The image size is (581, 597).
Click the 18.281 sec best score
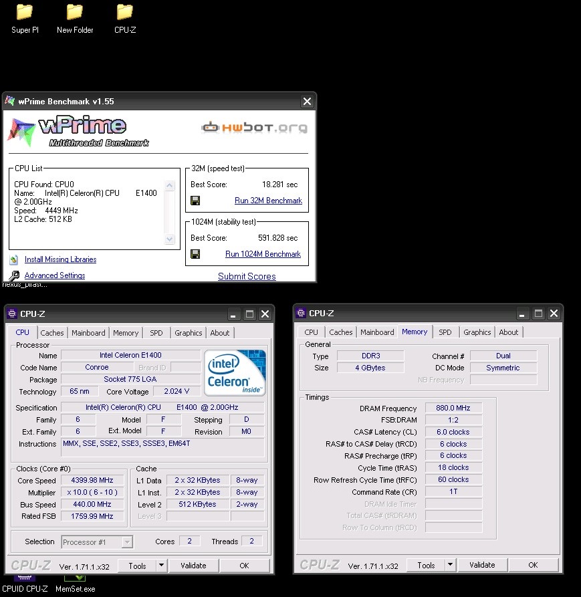coord(280,185)
